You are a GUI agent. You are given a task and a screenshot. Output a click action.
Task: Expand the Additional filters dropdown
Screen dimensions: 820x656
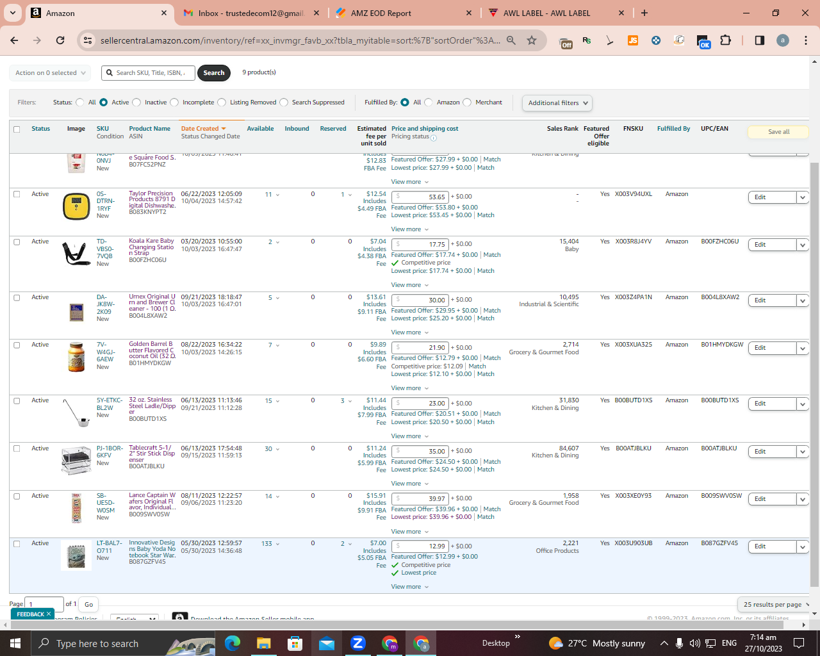click(557, 102)
